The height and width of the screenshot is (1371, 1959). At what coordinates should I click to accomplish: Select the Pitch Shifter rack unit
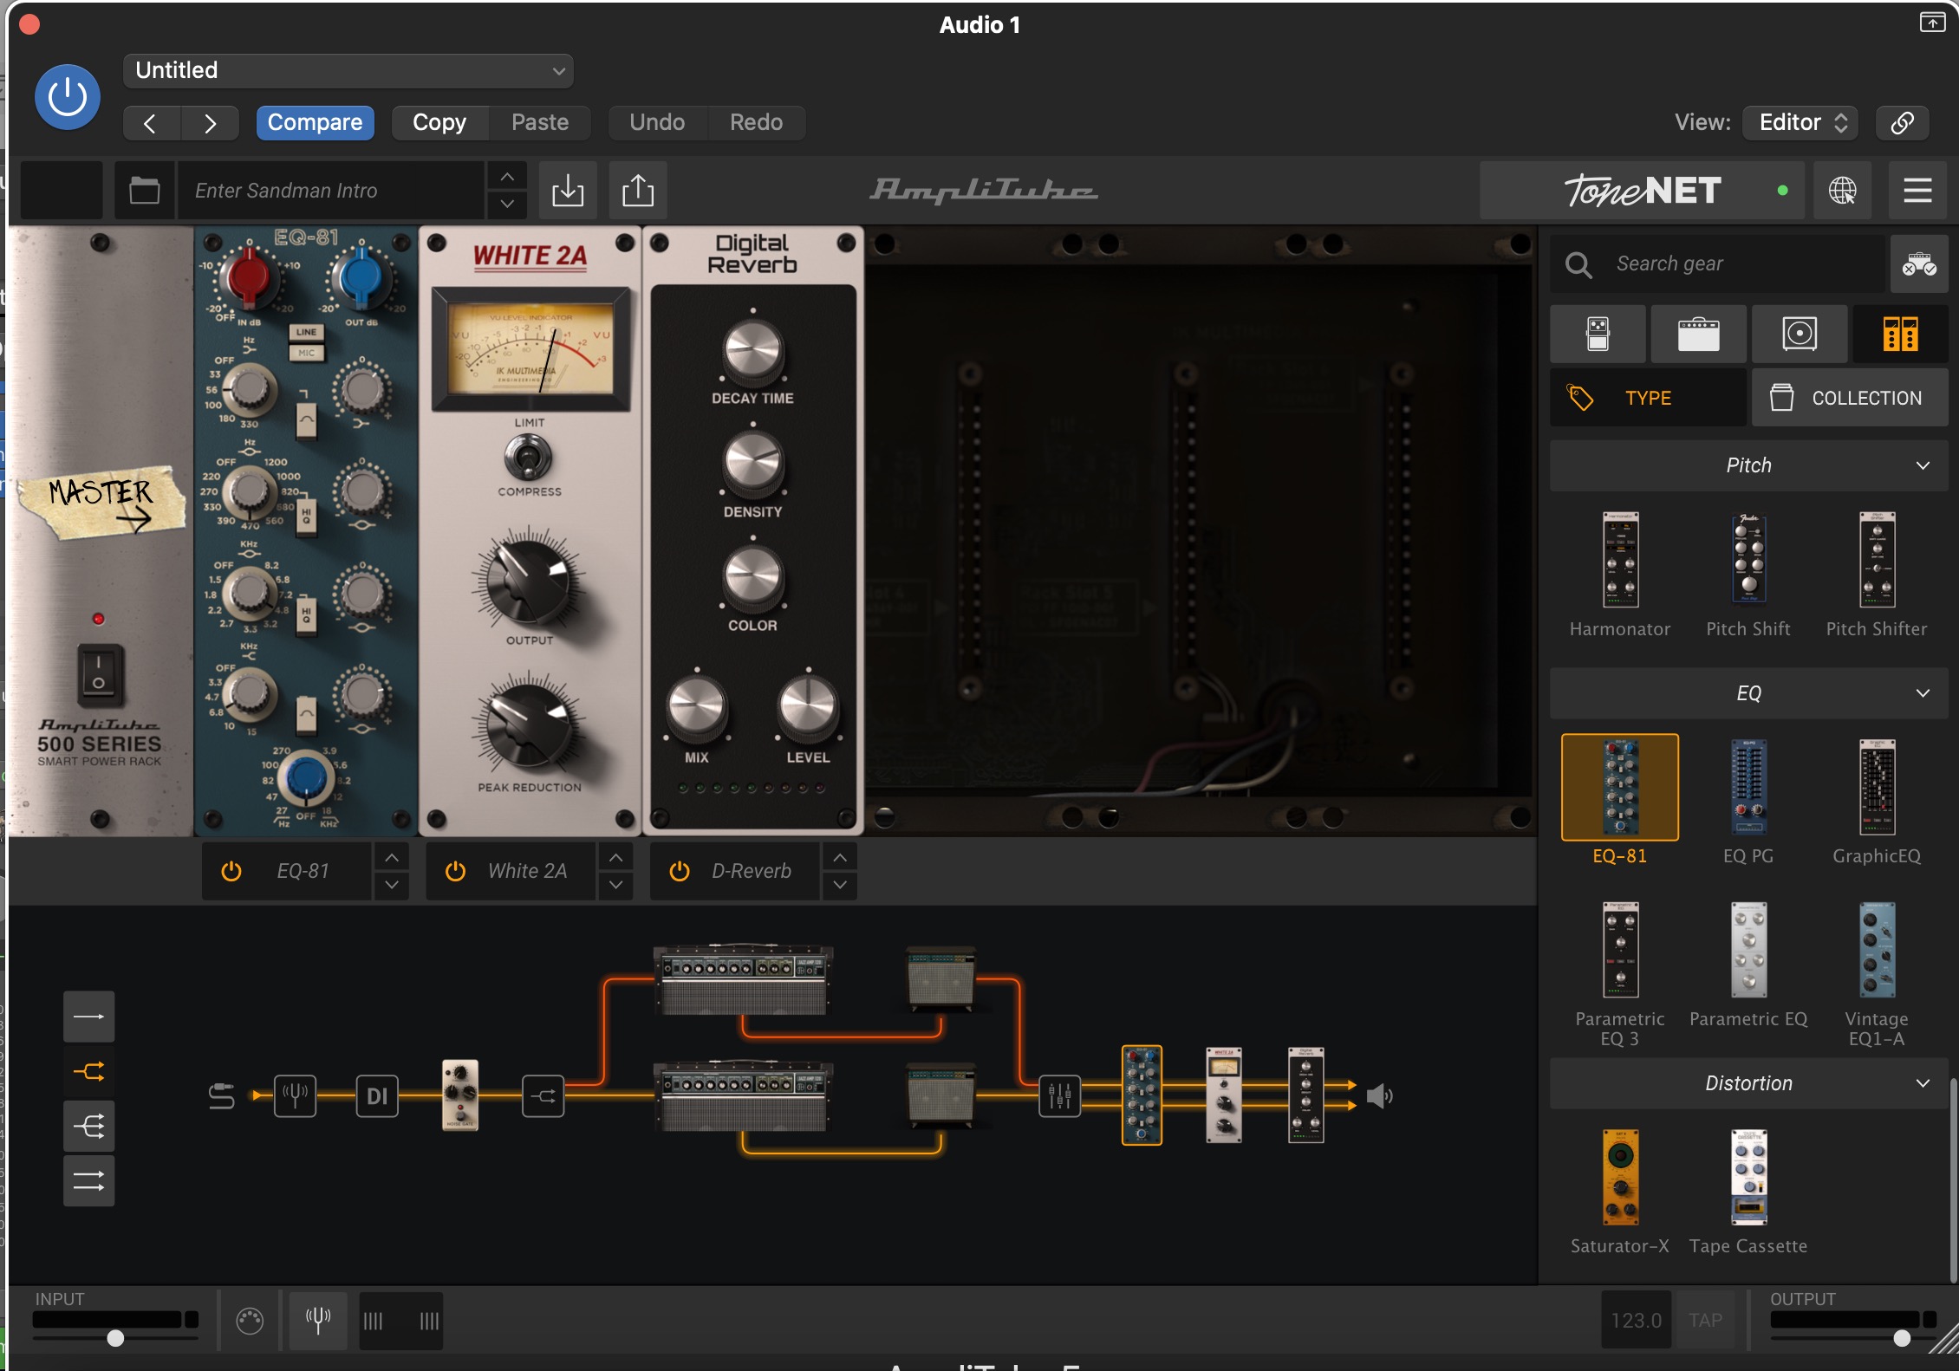[1877, 560]
